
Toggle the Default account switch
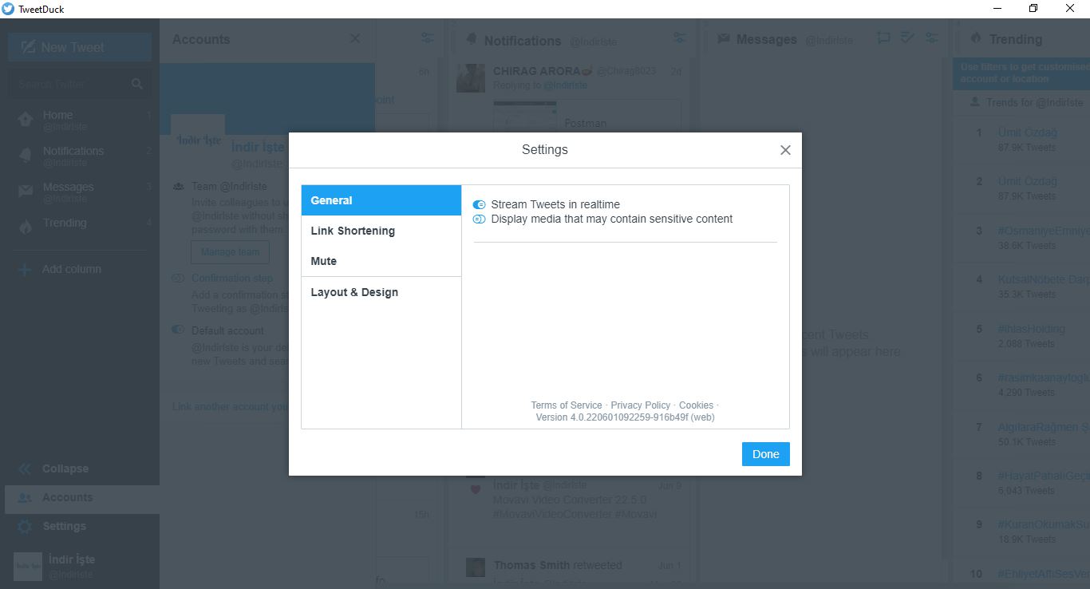[179, 330]
